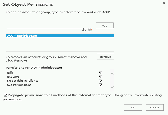Click the 'Permissions for DC07\administrator' label
The height and width of the screenshot is (115, 168).
click(x=34, y=67)
